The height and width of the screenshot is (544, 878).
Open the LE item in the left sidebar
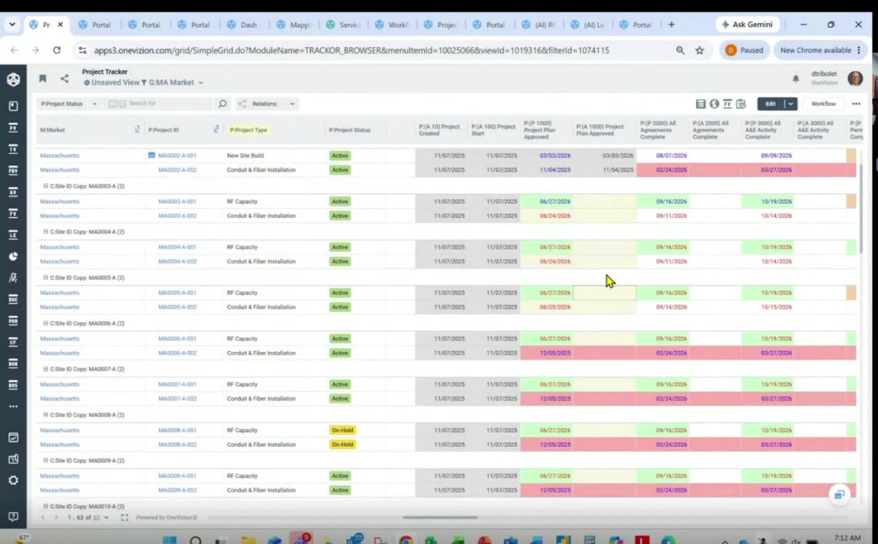tap(13, 235)
